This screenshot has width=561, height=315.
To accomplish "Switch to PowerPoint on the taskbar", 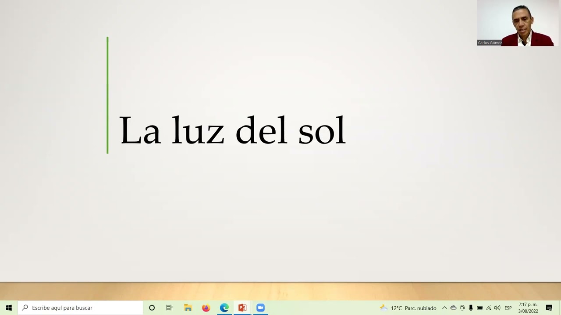I will click(x=242, y=308).
